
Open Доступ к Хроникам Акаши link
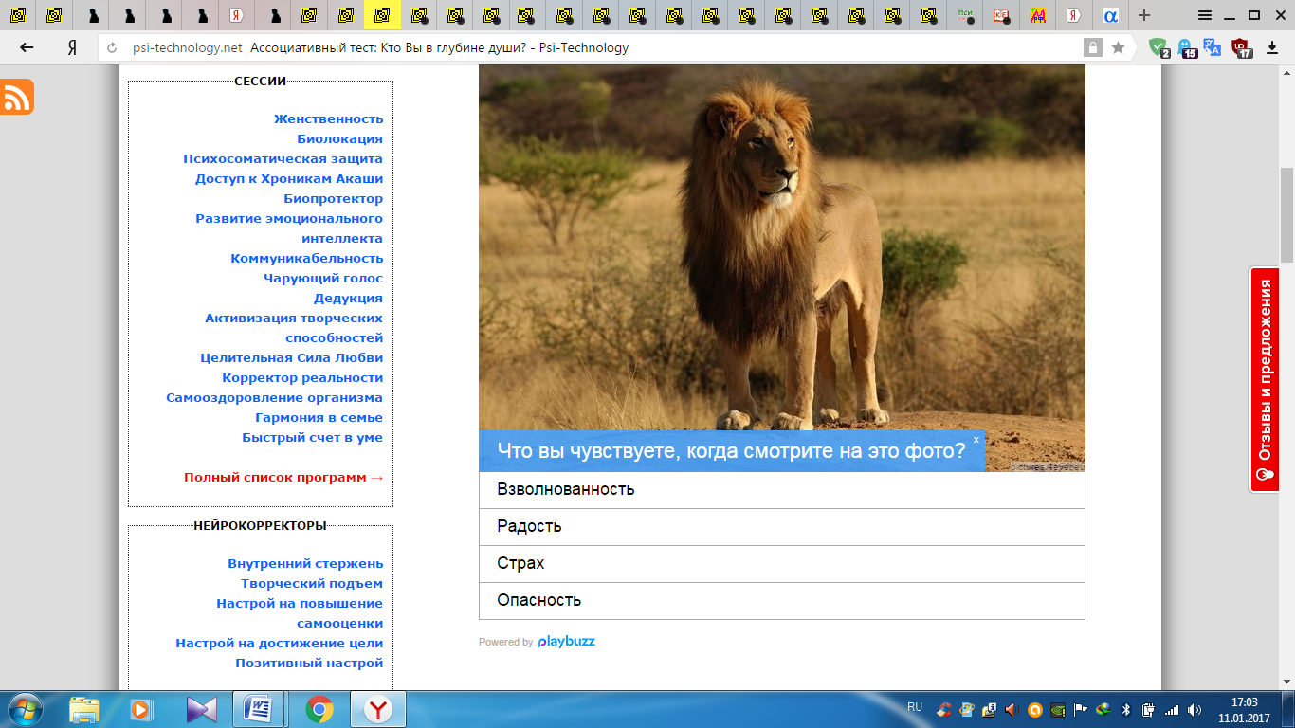pyautogui.click(x=289, y=178)
